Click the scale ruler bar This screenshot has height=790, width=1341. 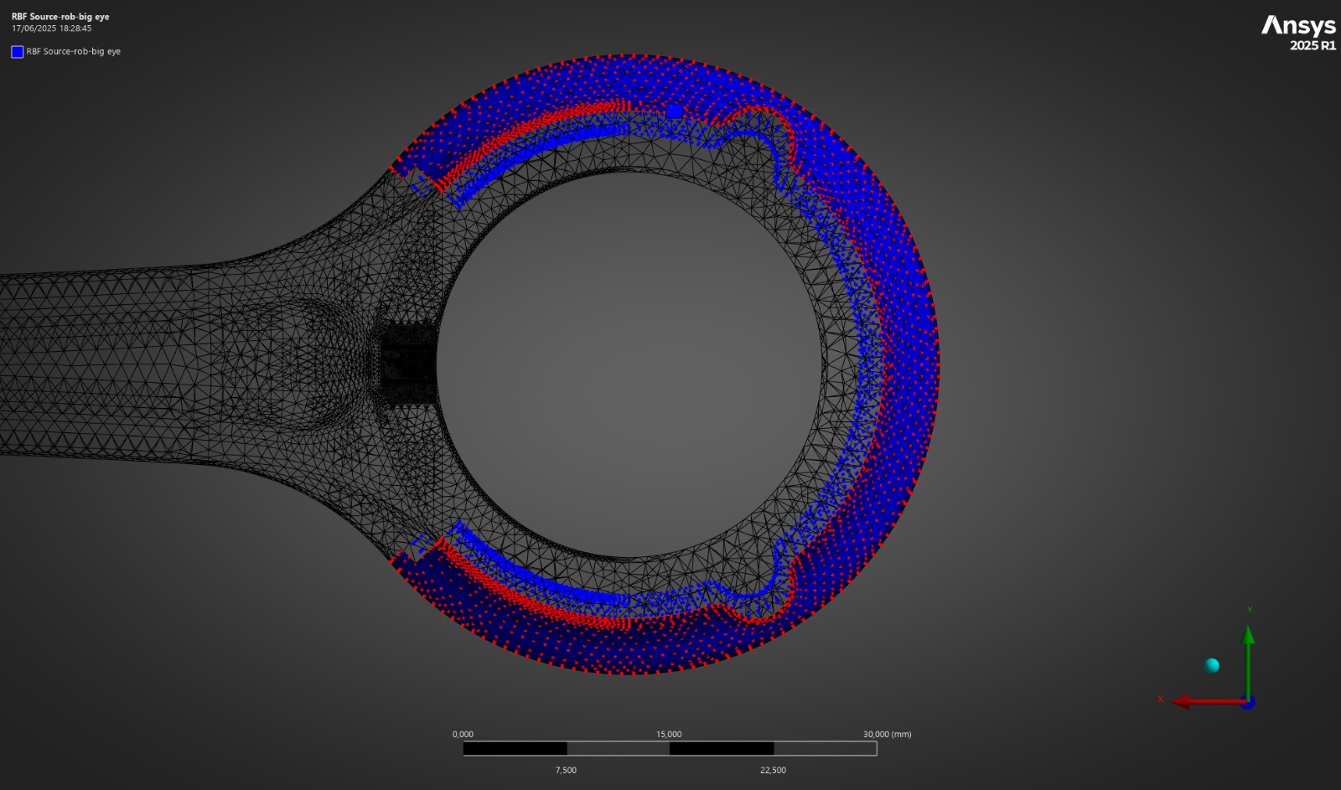670,748
